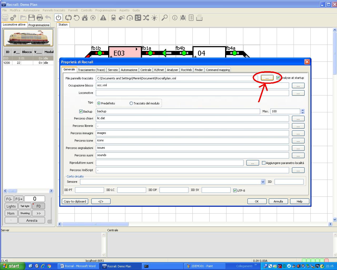Click the house icon in toolbar
337x270 pixels.
pyautogui.click(x=85, y=18)
